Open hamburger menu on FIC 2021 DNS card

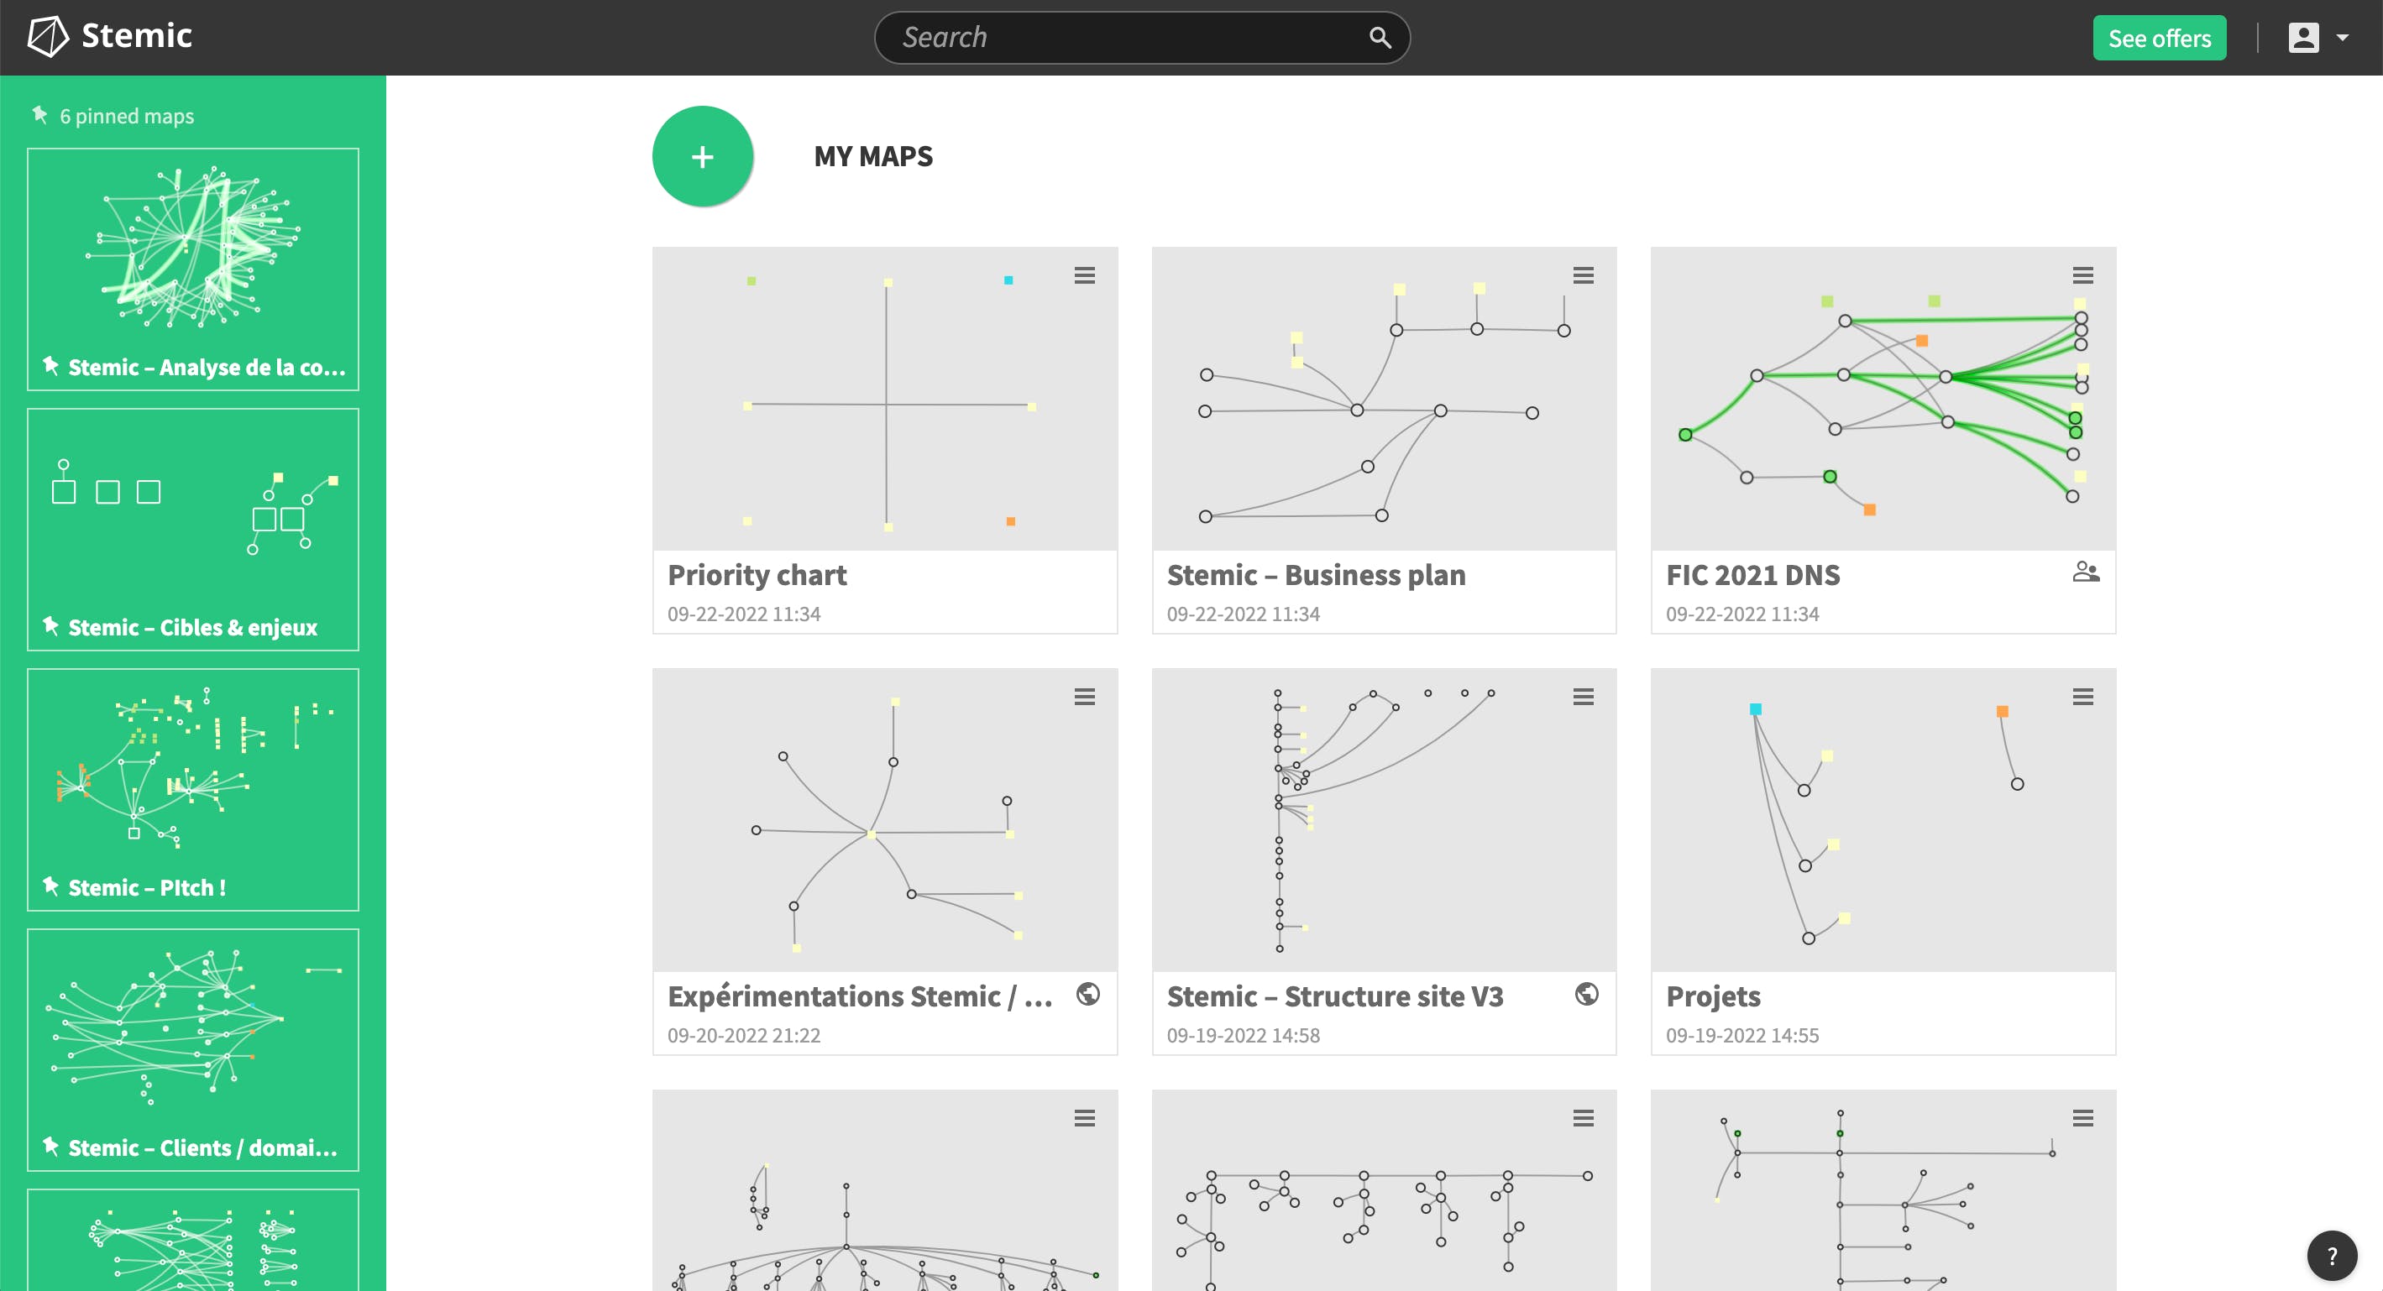click(2082, 275)
